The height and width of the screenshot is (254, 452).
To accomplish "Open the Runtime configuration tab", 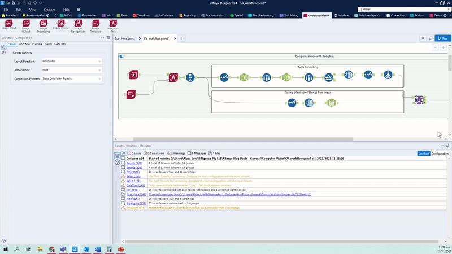I will tap(37, 45).
